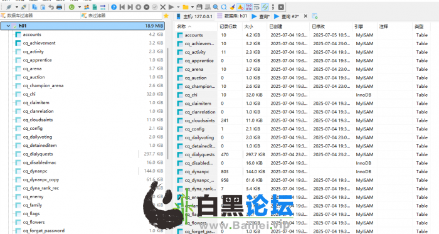Click the green Refresh toolbar icon

(x=71, y=7)
